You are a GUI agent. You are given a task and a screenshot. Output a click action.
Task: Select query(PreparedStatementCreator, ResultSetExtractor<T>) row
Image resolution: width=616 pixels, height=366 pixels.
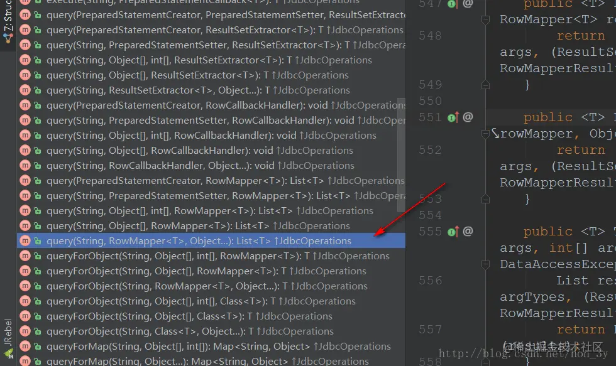(x=211, y=30)
